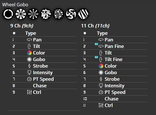
Task: Click the Type column header in 9 Ch
Action: [31, 33]
